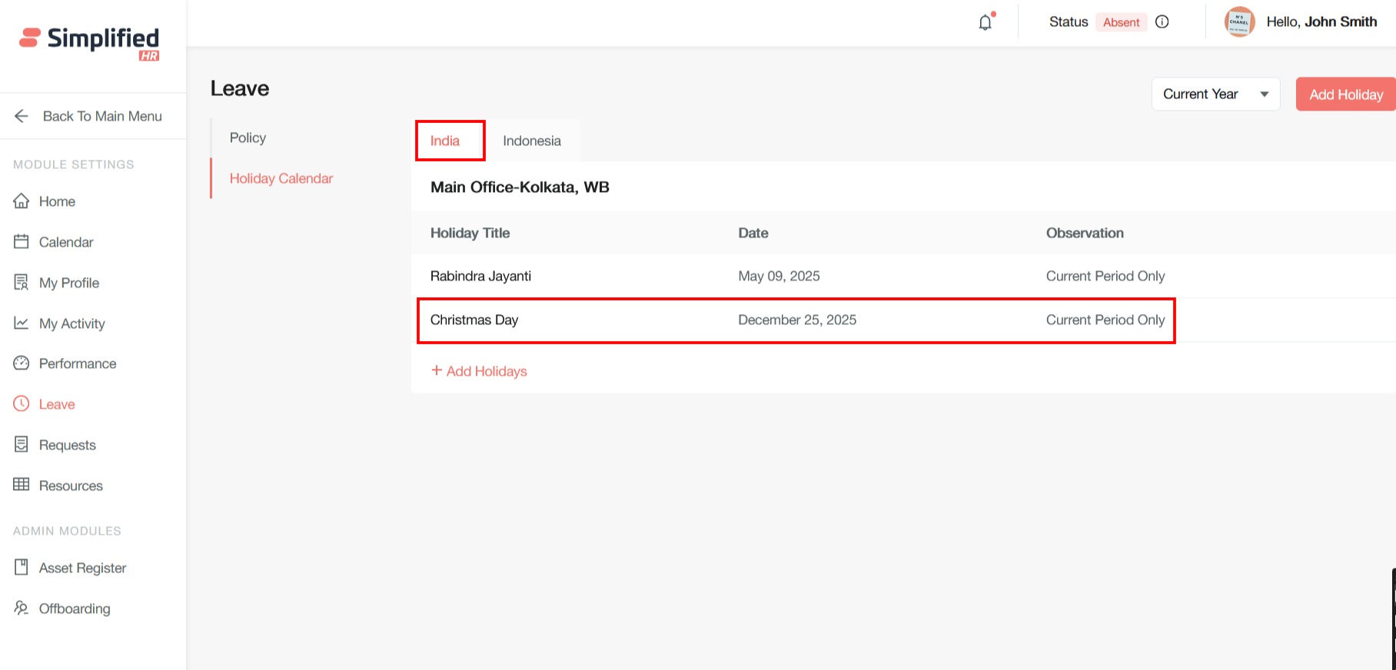This screenshot has height=670, width=1396.
Task: Click the notification bell icon
Action: pyautogui.click(x=985, y=22)
